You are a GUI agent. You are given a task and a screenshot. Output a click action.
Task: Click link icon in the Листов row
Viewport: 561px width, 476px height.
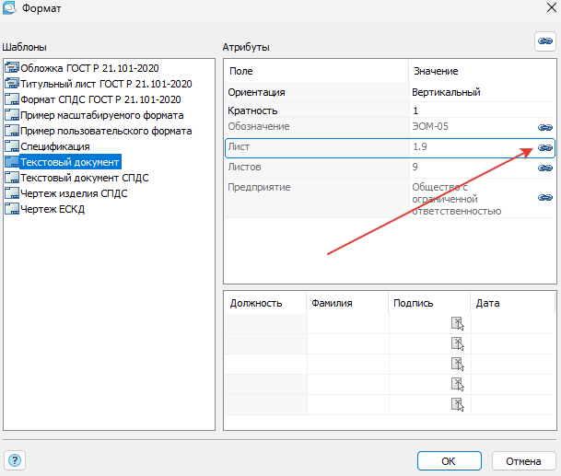point(544,168)
